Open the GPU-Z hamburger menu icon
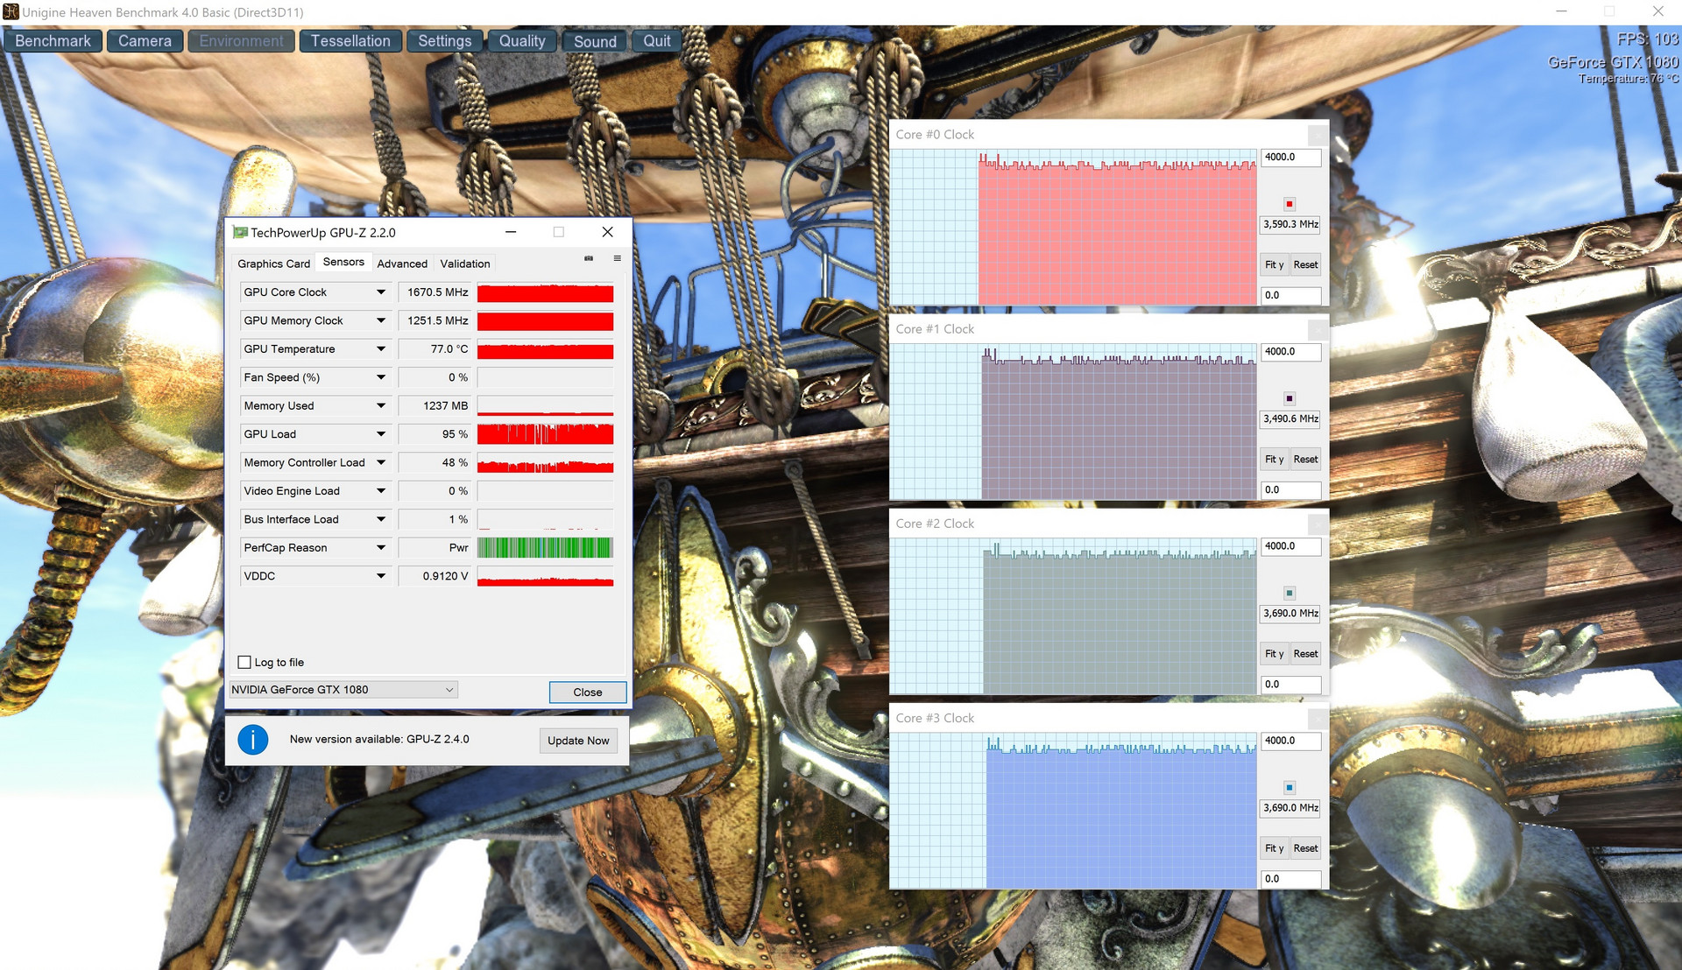The image size is (1682, 970). click(617, 259)
